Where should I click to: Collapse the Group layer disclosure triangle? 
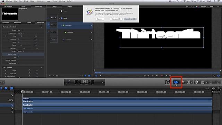coord(59,18)
